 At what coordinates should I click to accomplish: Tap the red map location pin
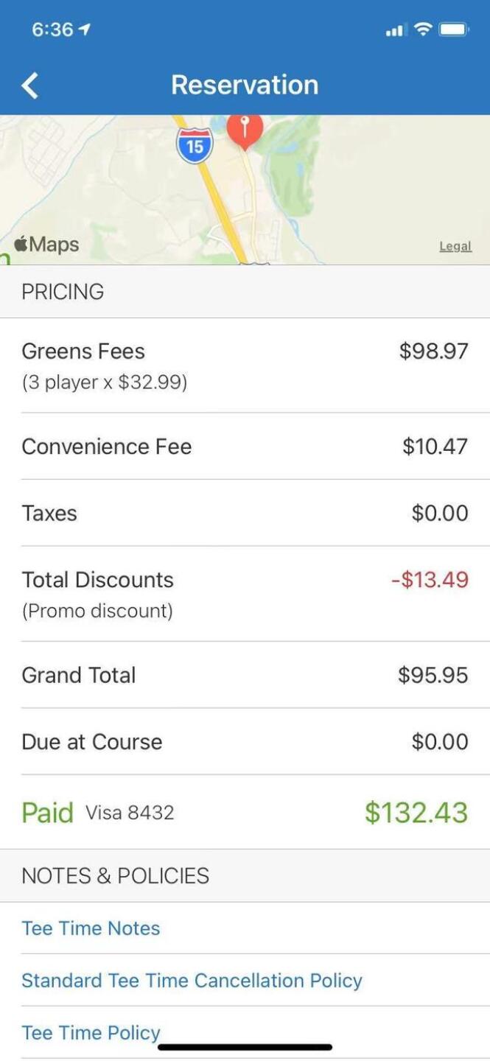click(x=245, y=130)
